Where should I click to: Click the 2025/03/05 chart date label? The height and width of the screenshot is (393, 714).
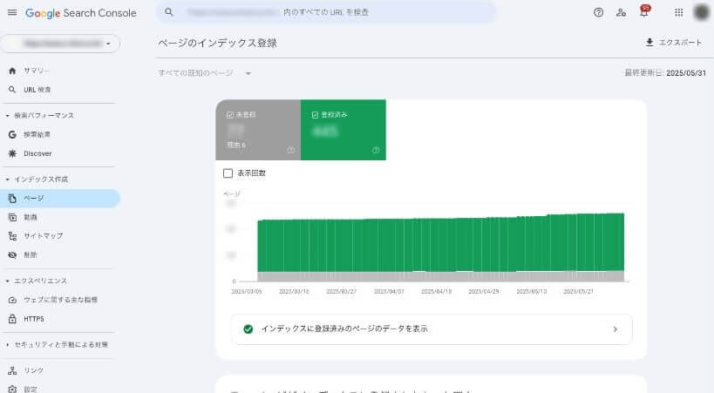(247, 291)
